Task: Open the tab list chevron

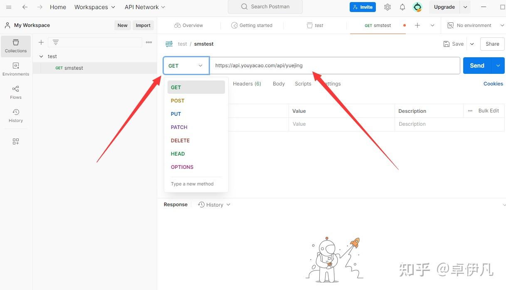Action: click(x=432, y=25)
